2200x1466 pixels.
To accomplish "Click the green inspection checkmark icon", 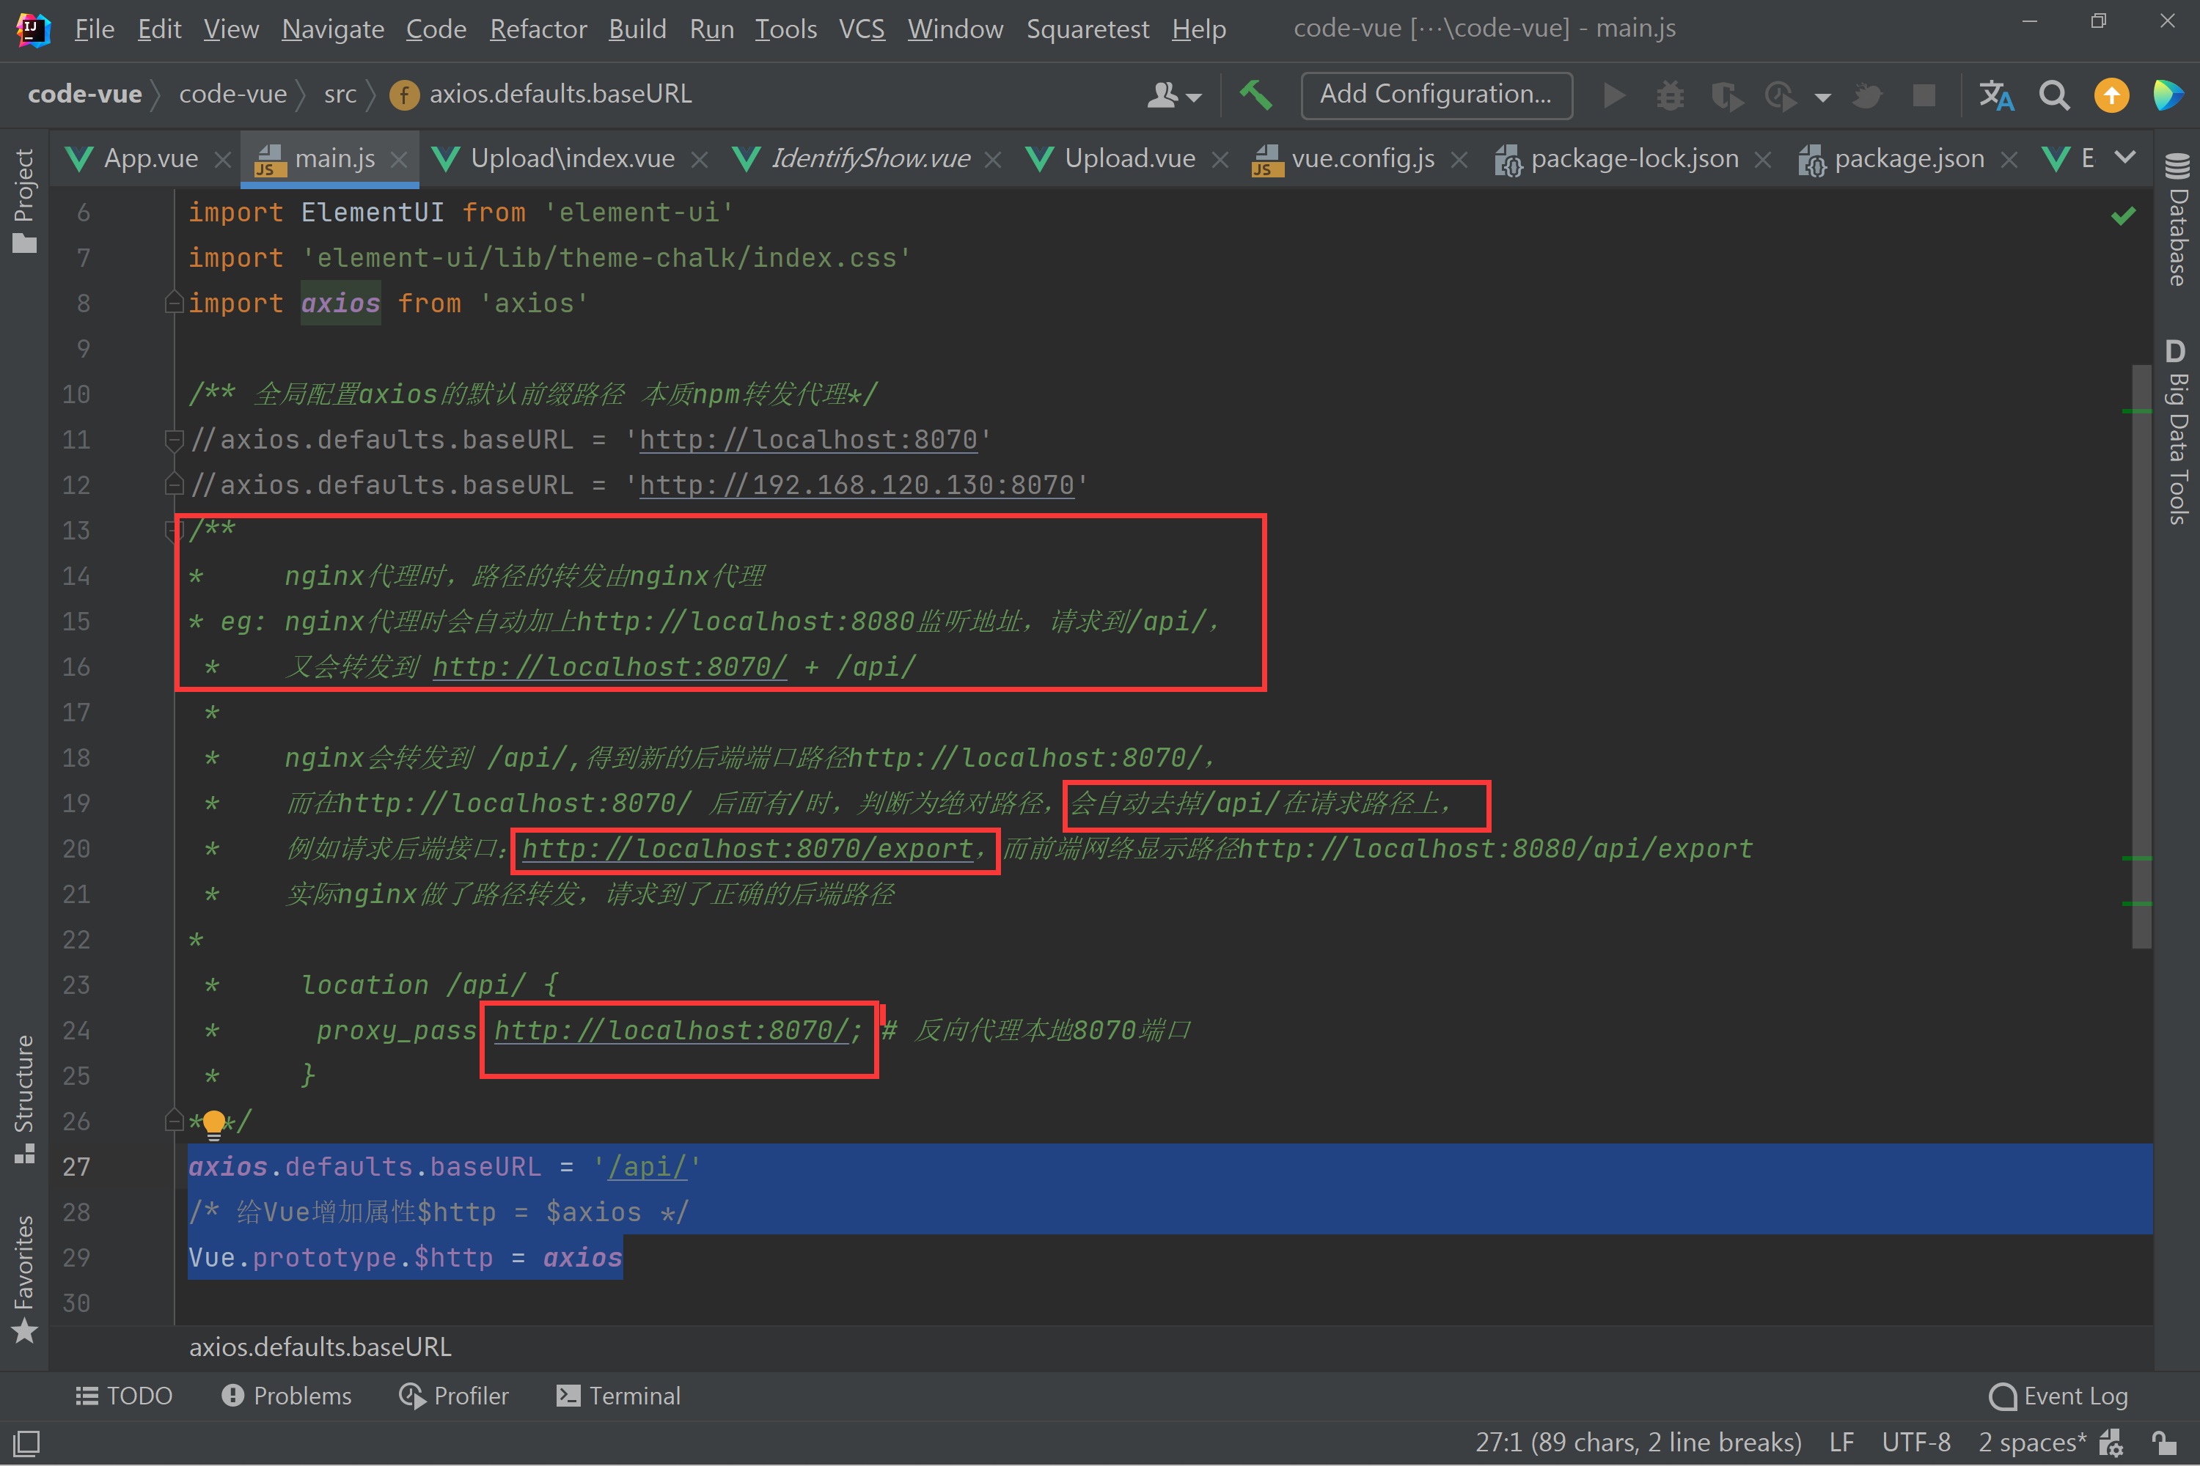I will (x=2122, y=216).
